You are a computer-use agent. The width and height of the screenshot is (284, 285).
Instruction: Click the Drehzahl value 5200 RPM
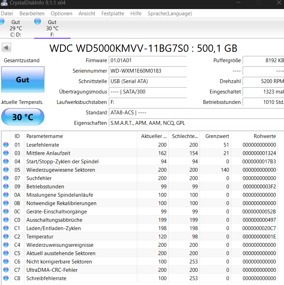263,81
